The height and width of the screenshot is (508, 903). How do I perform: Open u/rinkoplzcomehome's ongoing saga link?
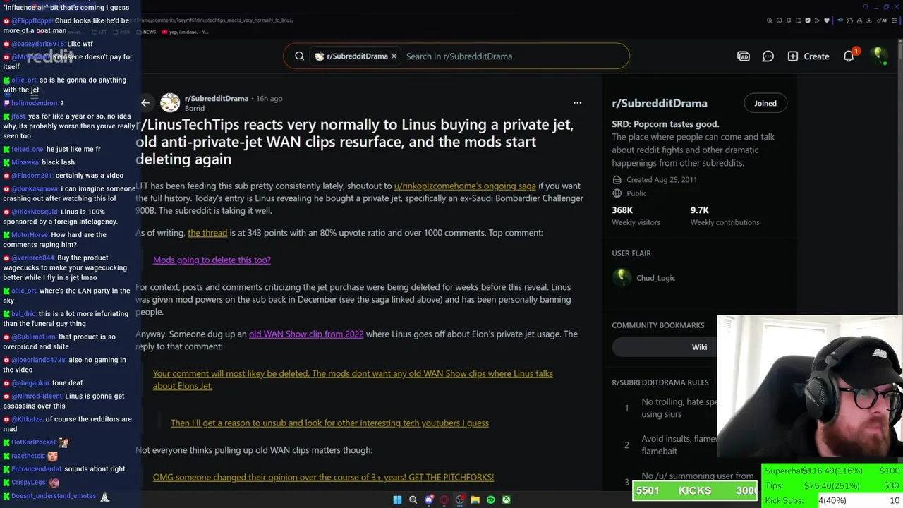point(465,186)
